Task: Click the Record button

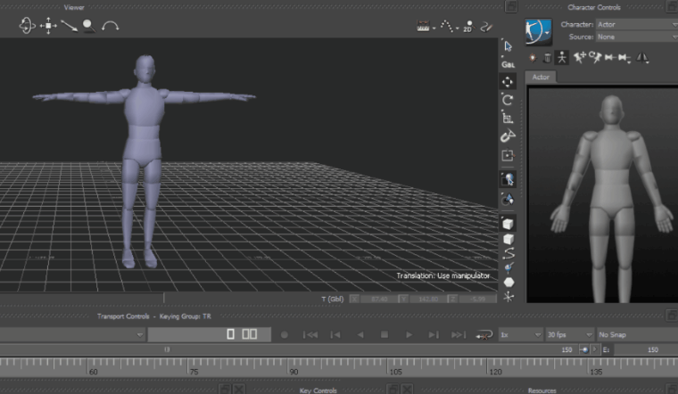Action: [x=284, y=335]
